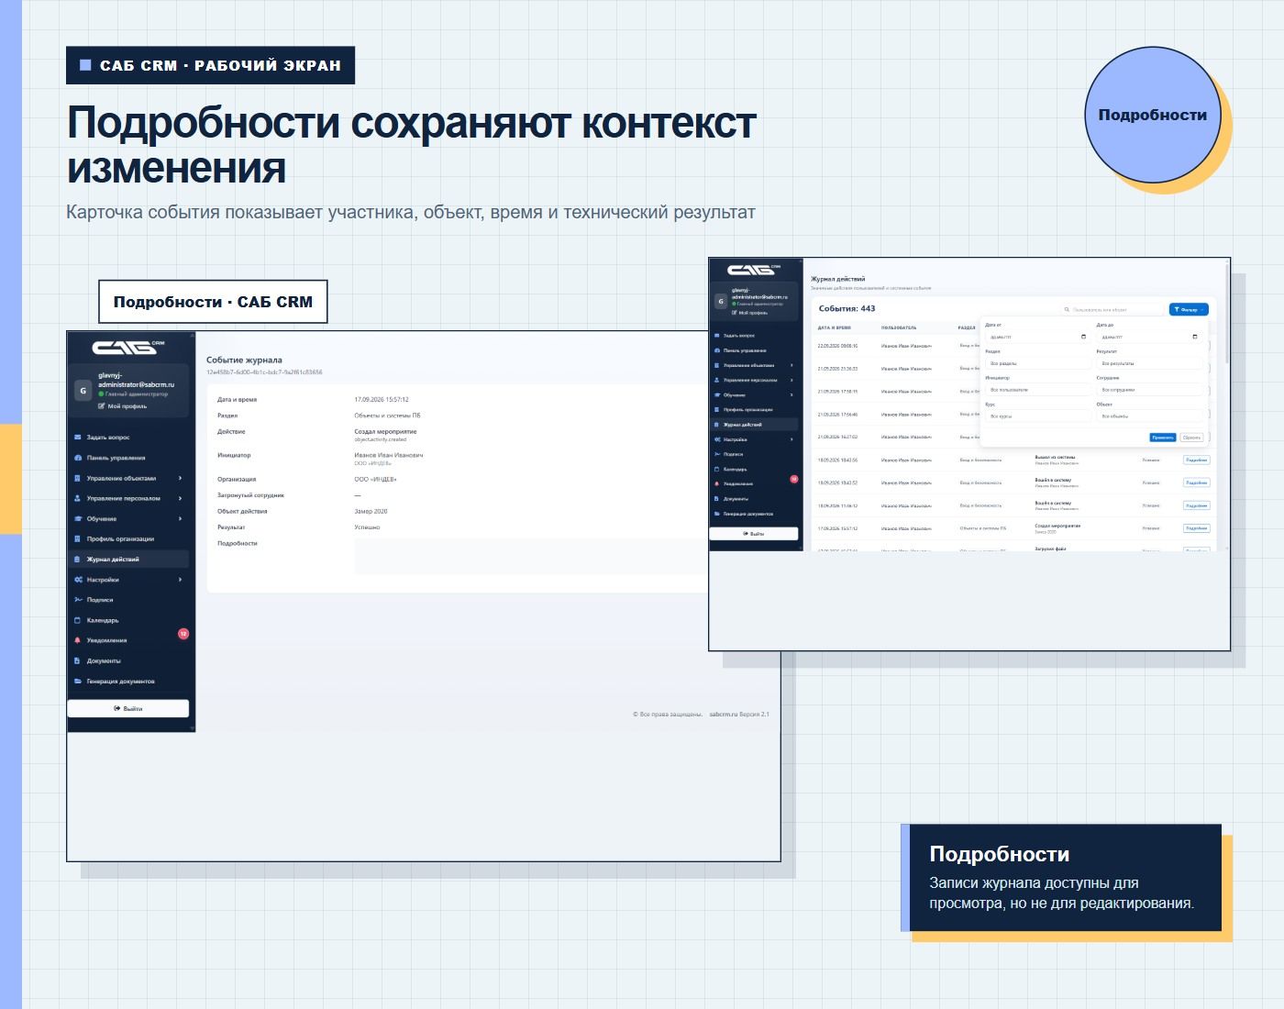Open Календарь menu item in journal list window
The height and width of the screenshot is (1009, 1284).
[x=755, y=469]
